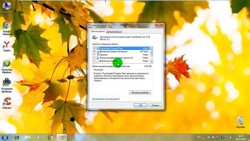This screenshot has height=141, width=250.
Task: Close the Disk Cleanup dialog
Action: pyautogui.click(x=159, y=25)
